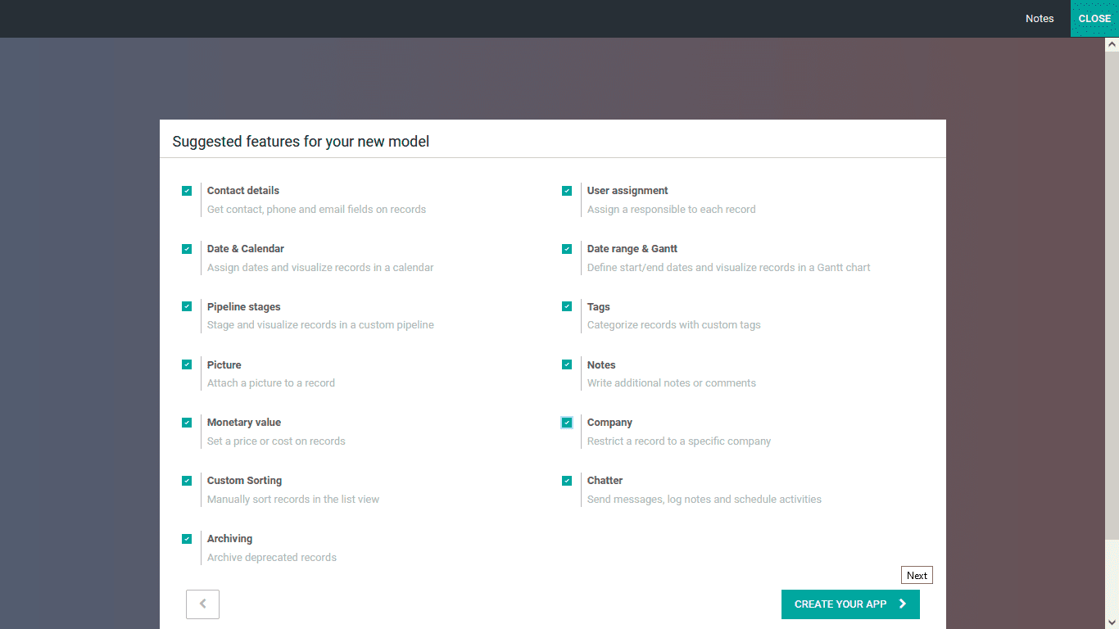Viewport: 1119px width, 629px height.
Task: Disable the User assignment checkbox
Action: click(567, 191)
